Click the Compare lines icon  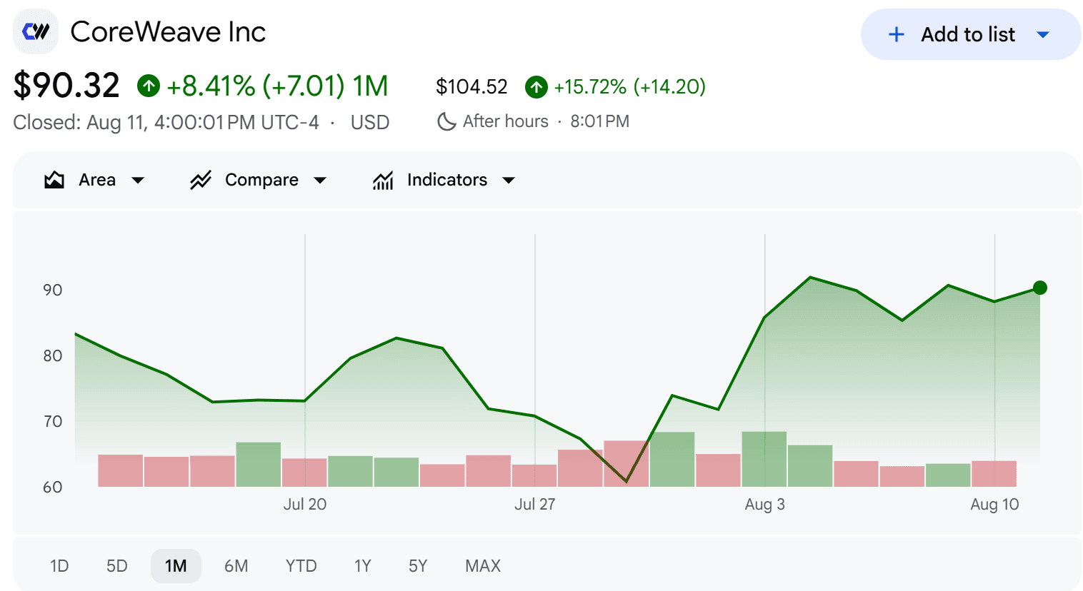pos(201,180)
